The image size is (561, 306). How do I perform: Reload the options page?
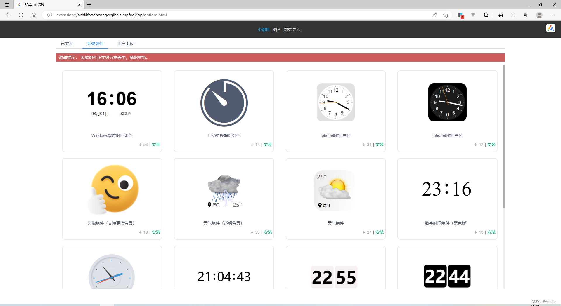[21, 15]
